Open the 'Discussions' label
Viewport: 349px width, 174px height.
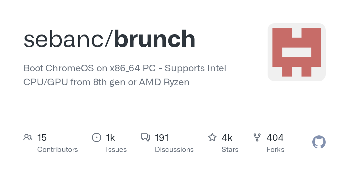[174, 150]
